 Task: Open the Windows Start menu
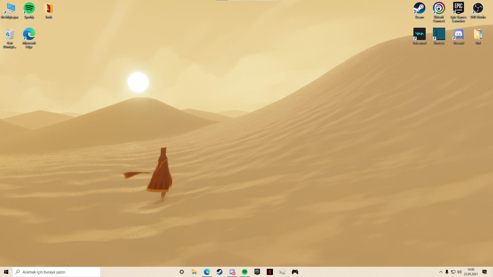point(6,272)
